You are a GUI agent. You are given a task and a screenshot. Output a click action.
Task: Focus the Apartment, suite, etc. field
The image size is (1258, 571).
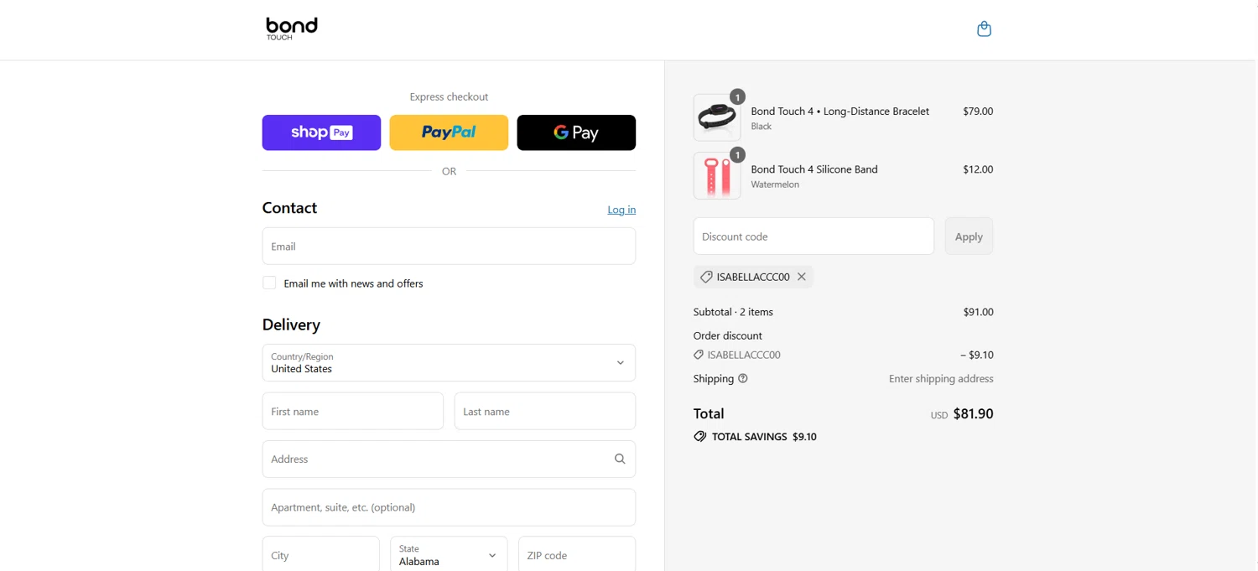point(449,506)
